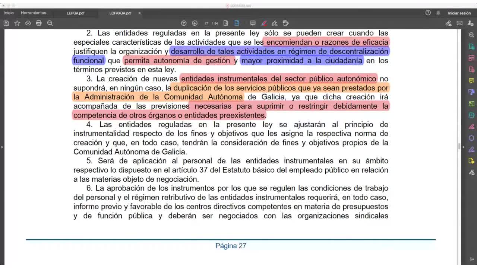477x268 pixels.
Task: Open Export PDF red tool in right panel
Action: pyautogui.click(x=471, y=70)
